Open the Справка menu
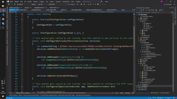 coord(78,2)
